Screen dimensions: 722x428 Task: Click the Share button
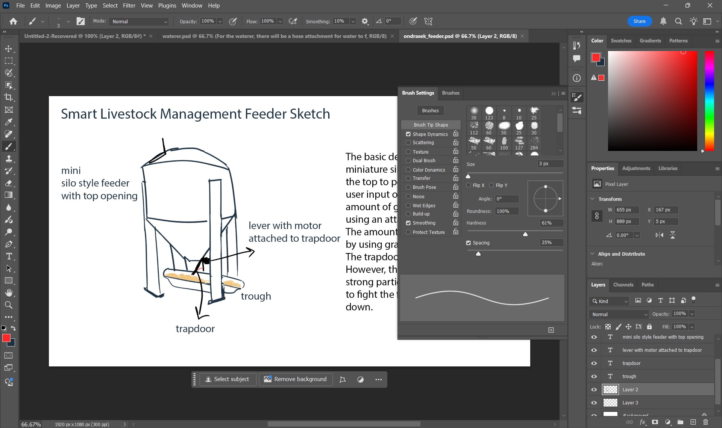[x=639, y=21]
